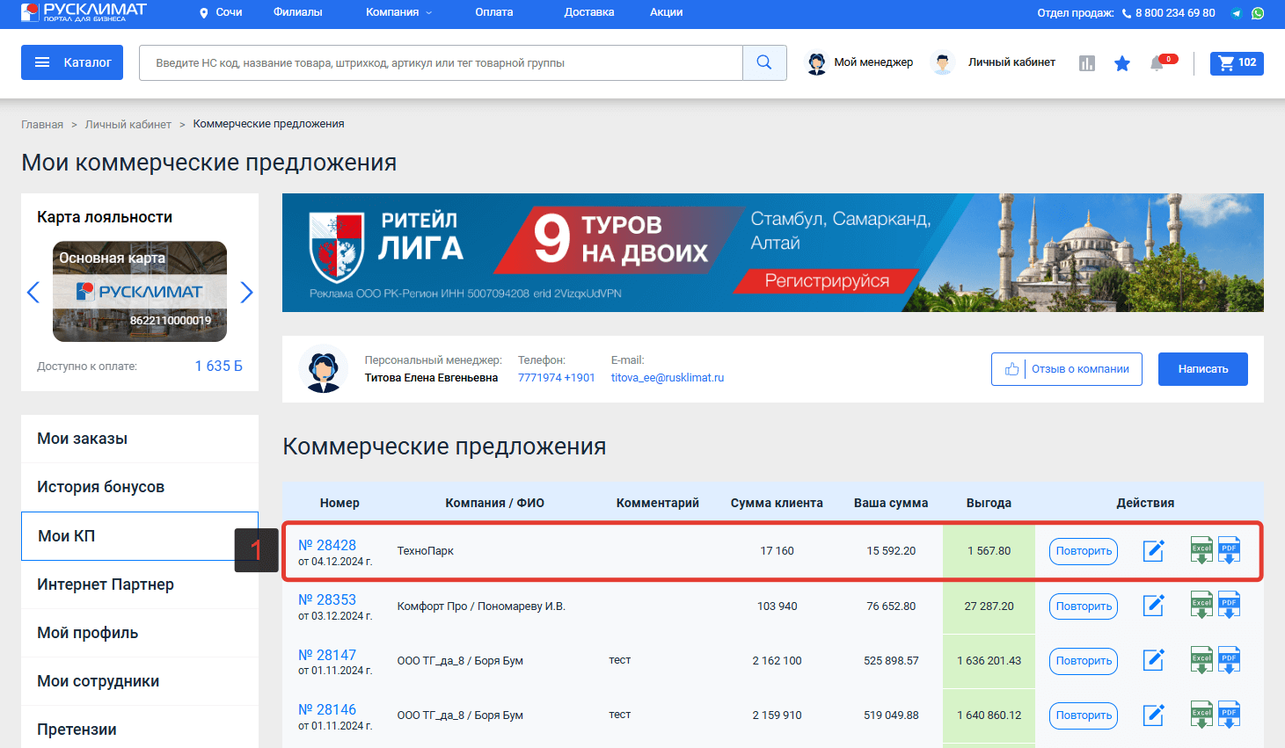Go to Личный кабинет breadcrumb
Viewport: 1285px width, 748px height.
coord(128,125)
